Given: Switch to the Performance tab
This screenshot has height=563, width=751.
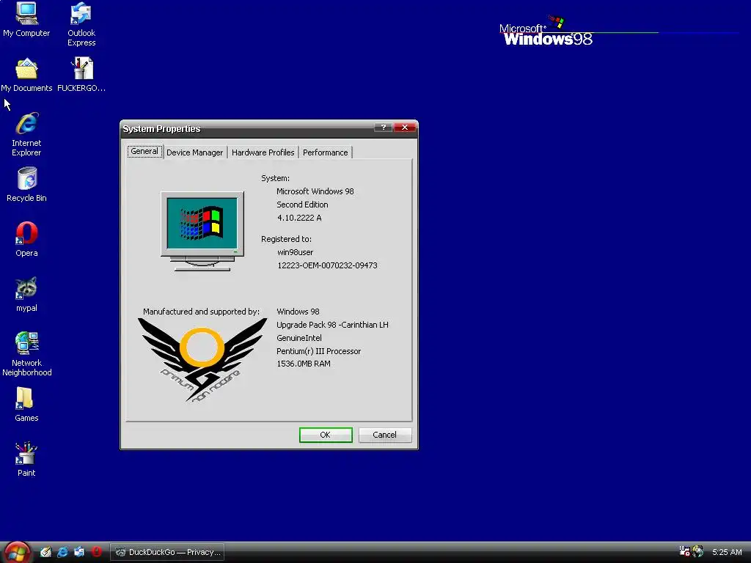Looking at the screenshot, I should (x=325, y=152).
